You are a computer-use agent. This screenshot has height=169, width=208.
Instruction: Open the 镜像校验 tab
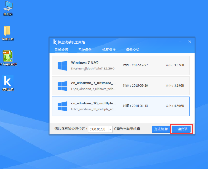coord(132,50)
